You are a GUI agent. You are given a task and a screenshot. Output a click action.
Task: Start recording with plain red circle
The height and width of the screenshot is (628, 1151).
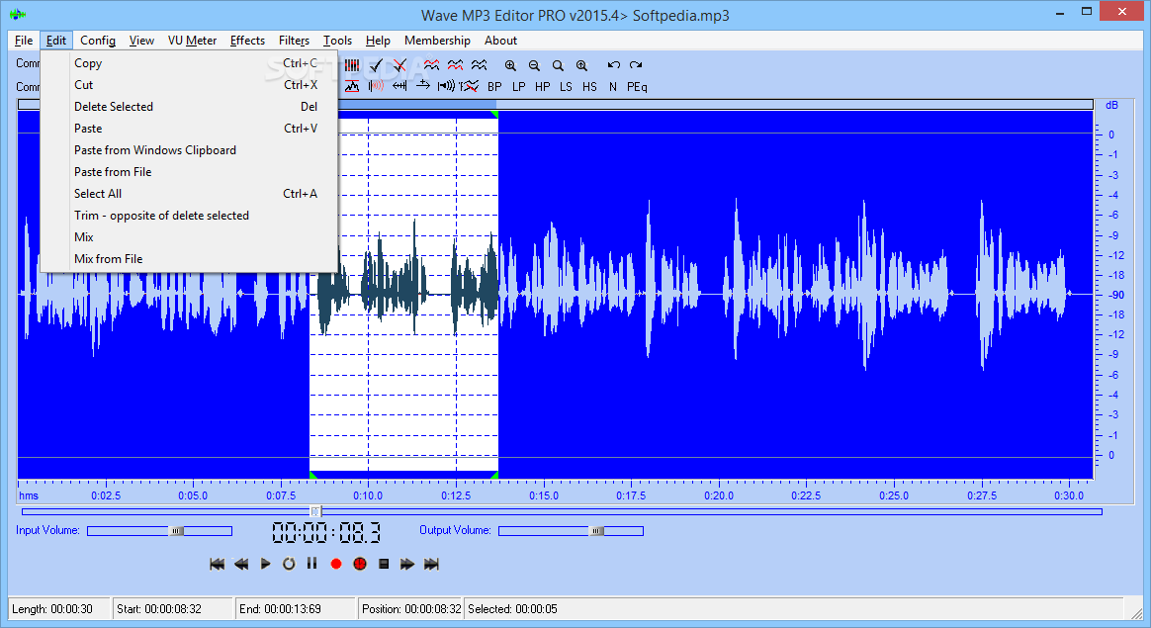click(336, 564)
